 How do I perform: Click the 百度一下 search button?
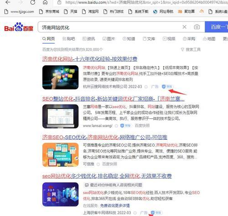click(217, 27)
